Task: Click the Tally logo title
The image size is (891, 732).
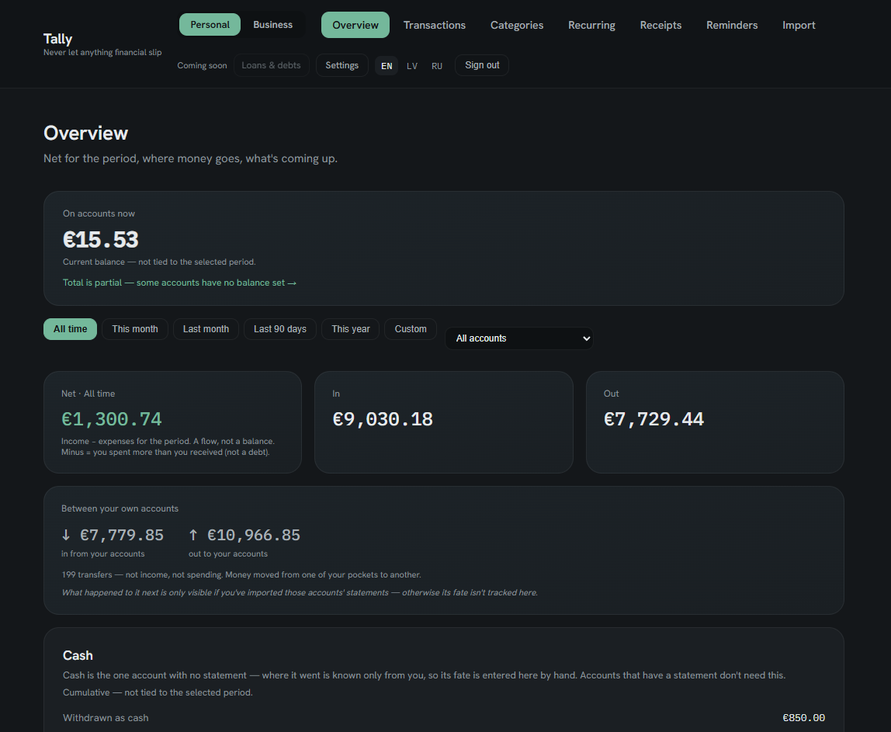Action: tap(58, 39)
